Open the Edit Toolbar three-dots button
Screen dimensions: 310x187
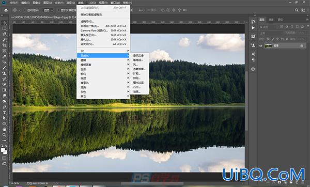coord(4,141)
